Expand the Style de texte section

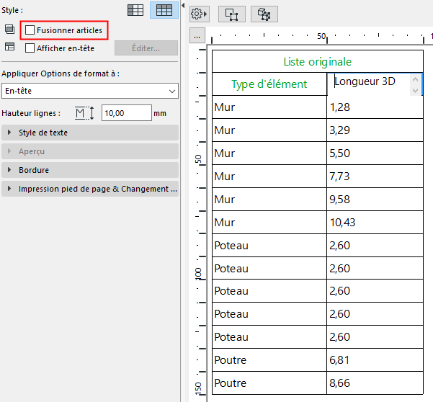(x=89, y=133)
